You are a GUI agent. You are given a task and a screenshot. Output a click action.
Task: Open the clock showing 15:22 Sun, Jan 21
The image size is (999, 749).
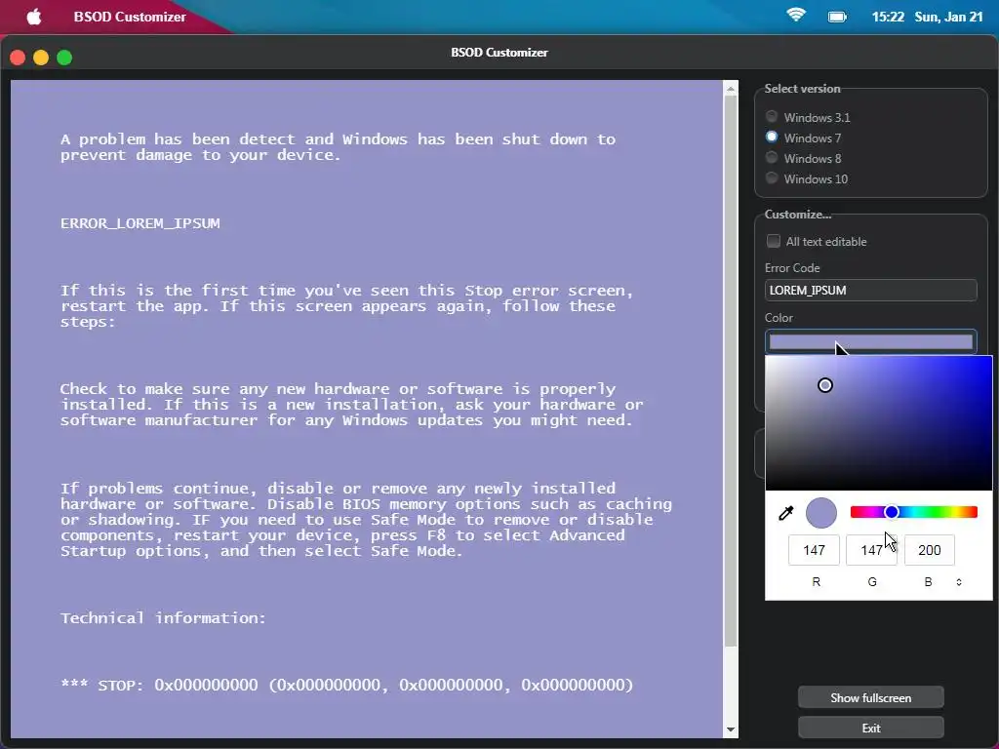(x=927, y=18)
